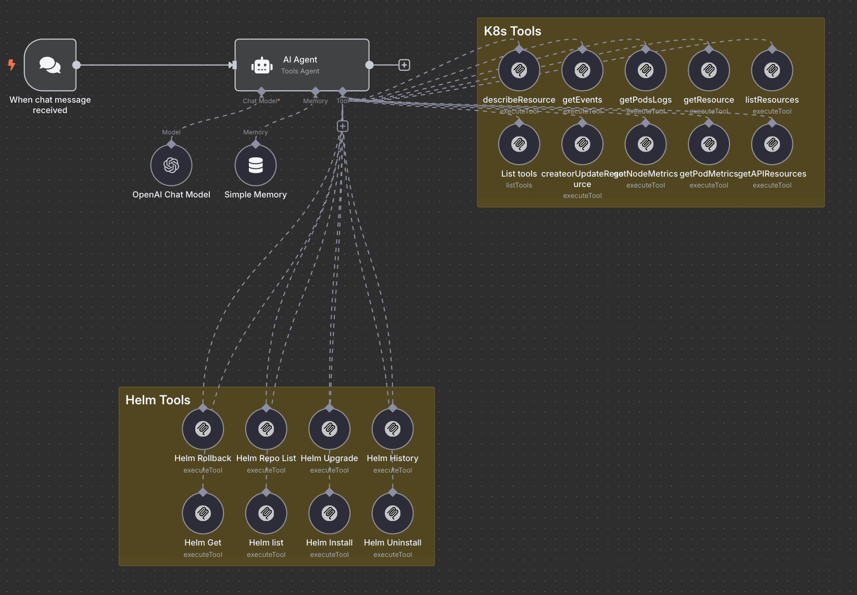Select the describeResource tool node

click(x=519, y=70)
